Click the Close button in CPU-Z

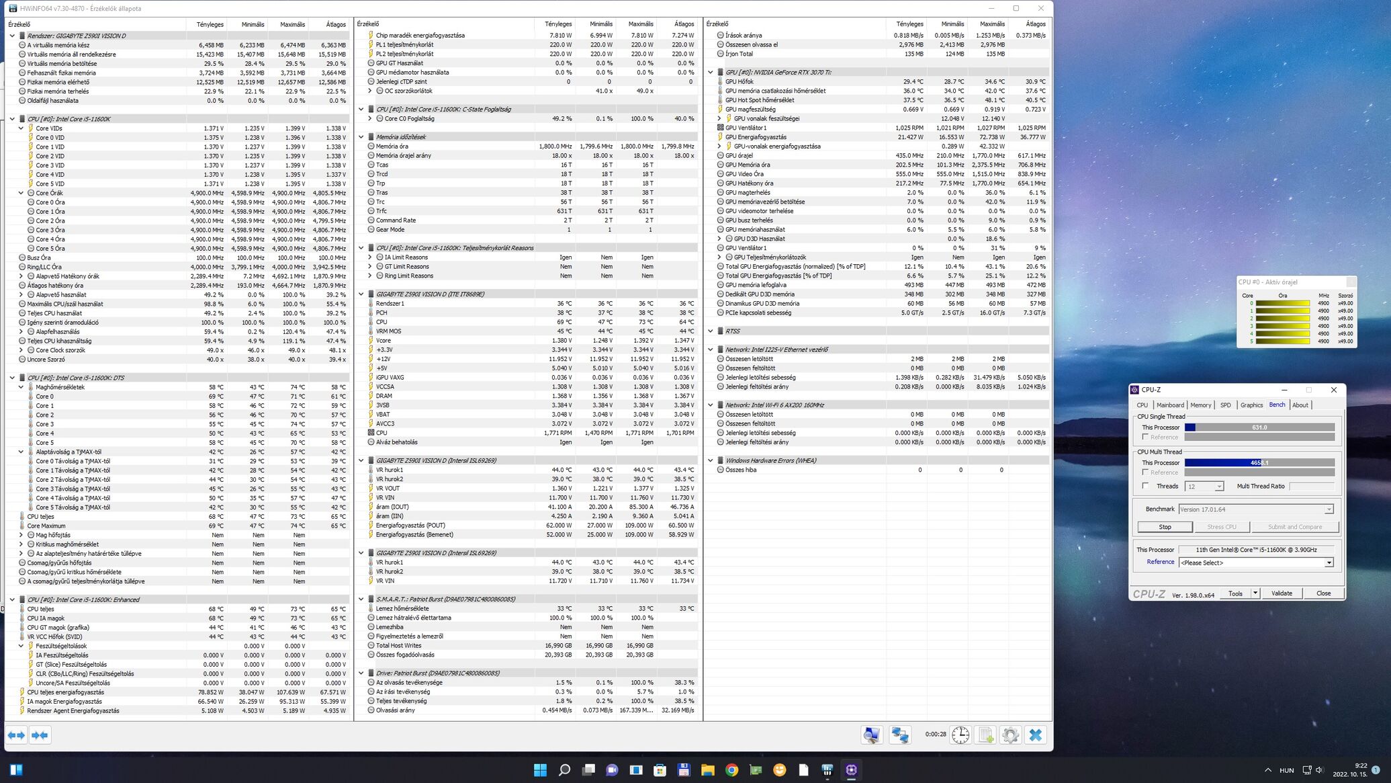coord(1323,593)
